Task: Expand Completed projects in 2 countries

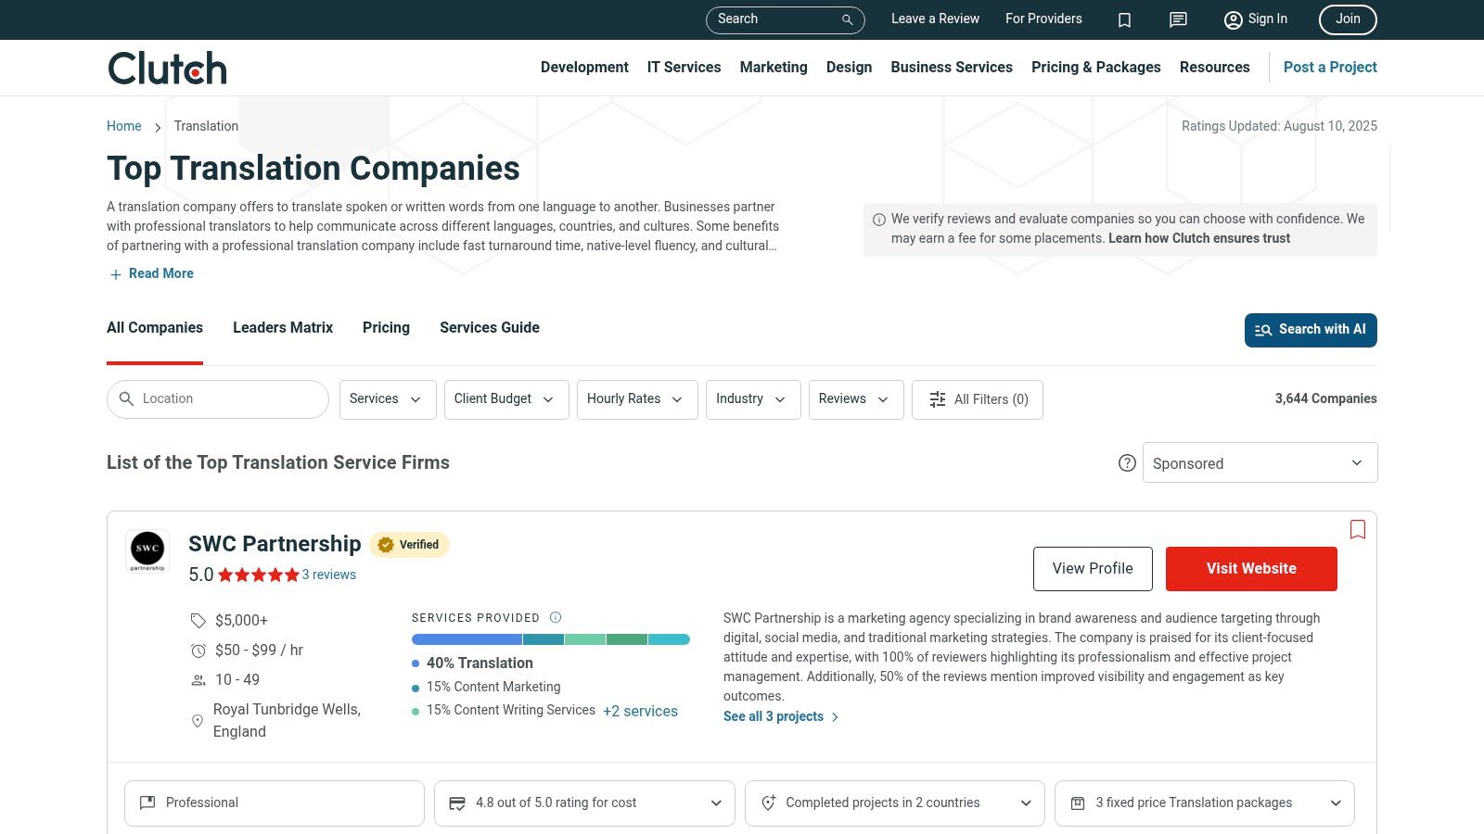Action: point(895,803)
